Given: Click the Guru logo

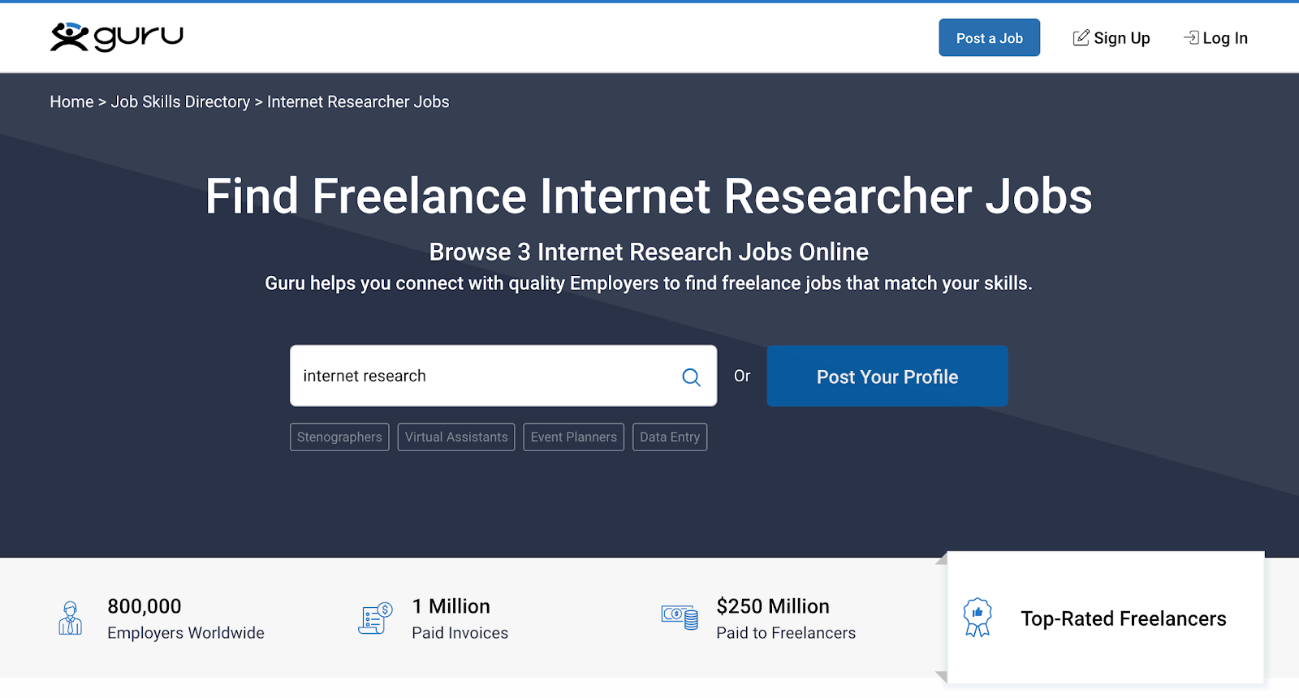Looking at the screenshot, I should click(117, 37).
